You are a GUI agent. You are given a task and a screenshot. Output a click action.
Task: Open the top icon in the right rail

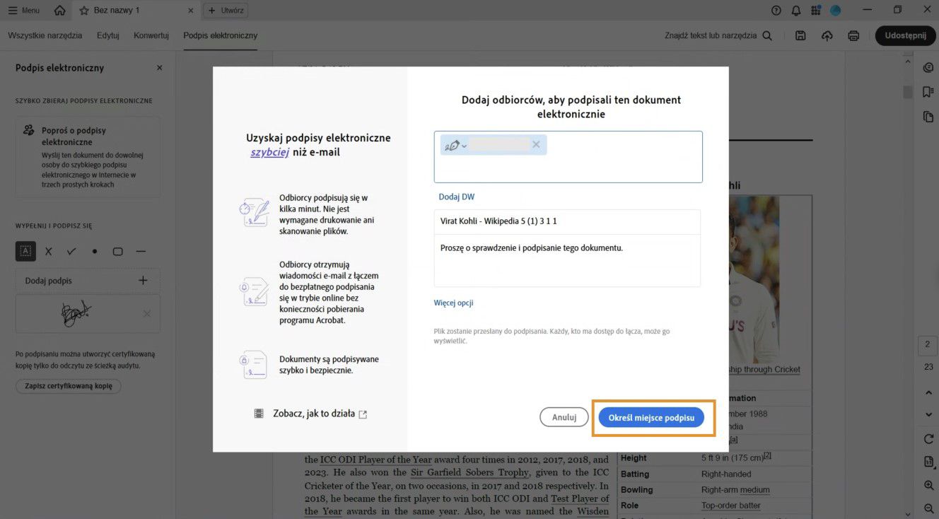pyautogui.click(x=928, y=68)
